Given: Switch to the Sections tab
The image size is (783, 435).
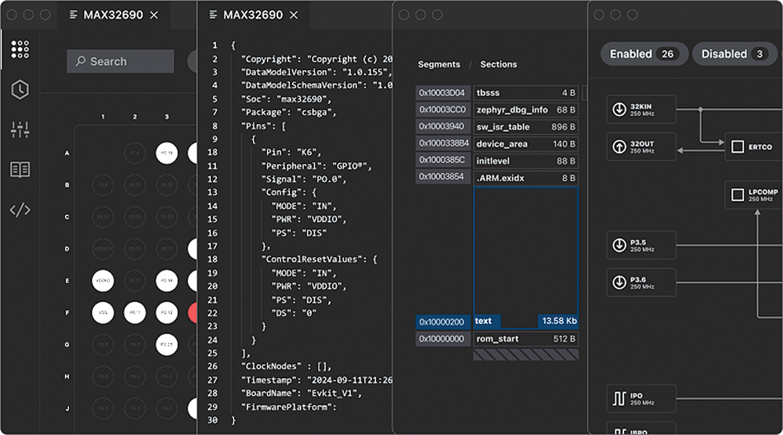Looking at the screenshot, I should (498, 64).
